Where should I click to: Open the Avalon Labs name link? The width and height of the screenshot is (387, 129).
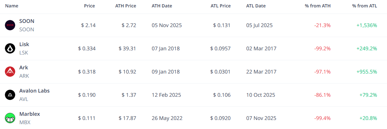click(34, 91)
